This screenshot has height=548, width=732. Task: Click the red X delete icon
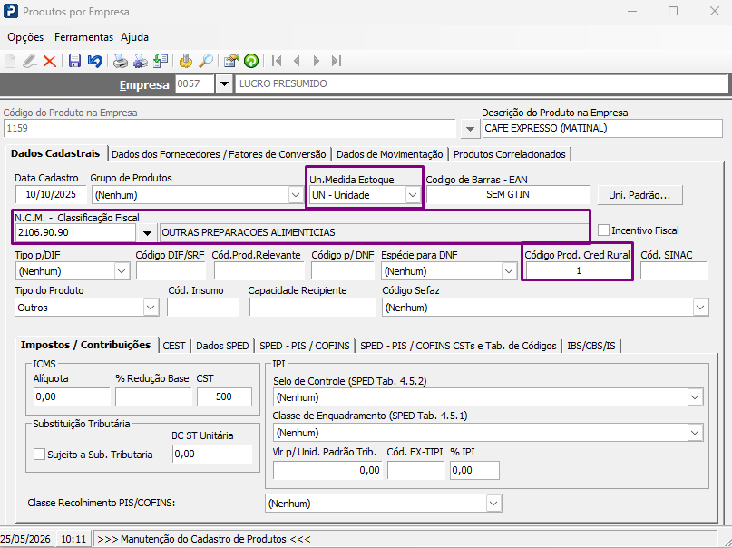click(50, 61)
